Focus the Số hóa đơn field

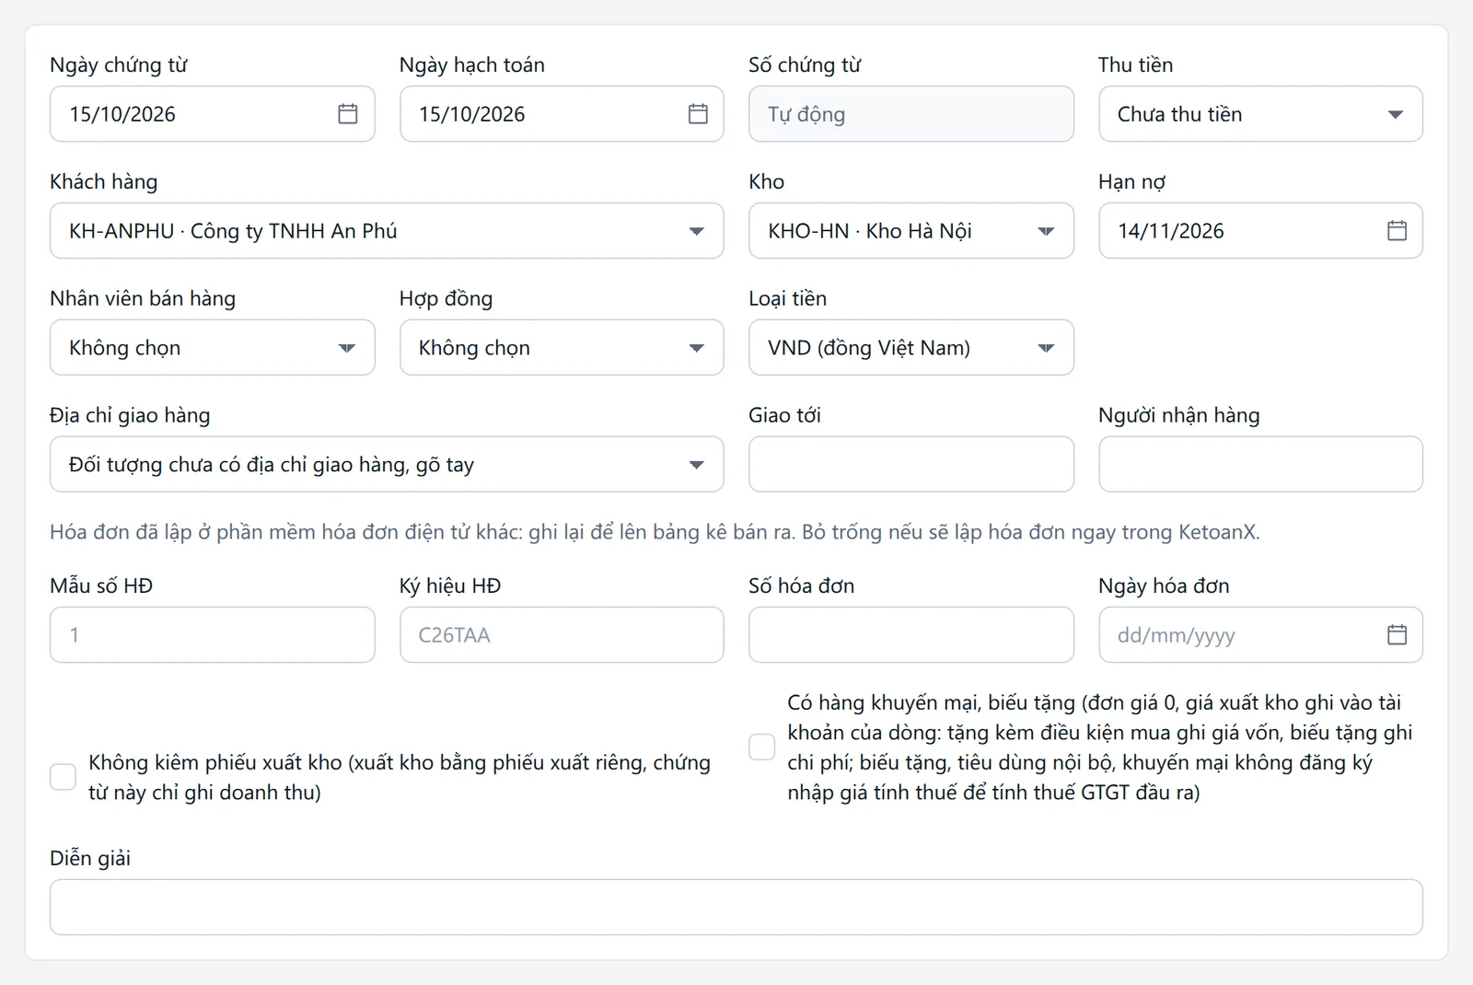(x=910, y=635)
